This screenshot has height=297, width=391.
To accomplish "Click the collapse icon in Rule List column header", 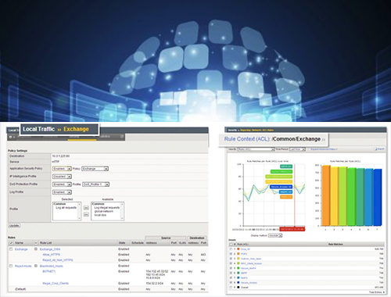I will pyautogui.click(x=36, y=243).
